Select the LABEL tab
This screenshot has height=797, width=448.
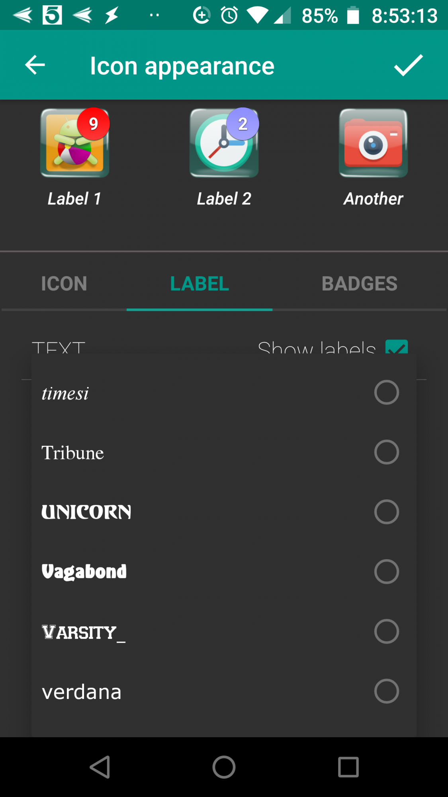click(200, 284)
